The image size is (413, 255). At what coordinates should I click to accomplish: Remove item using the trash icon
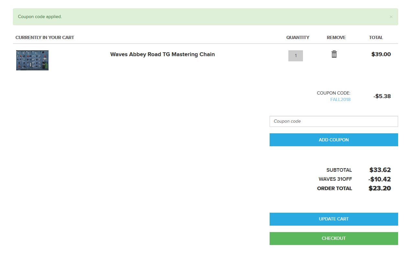[334, 54]
